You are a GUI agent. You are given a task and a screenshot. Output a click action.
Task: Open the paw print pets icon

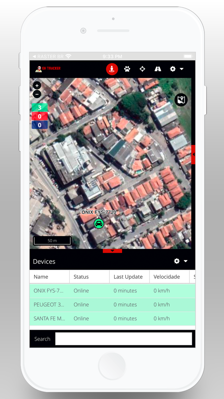pyautogui.click(x=127, y=69)
